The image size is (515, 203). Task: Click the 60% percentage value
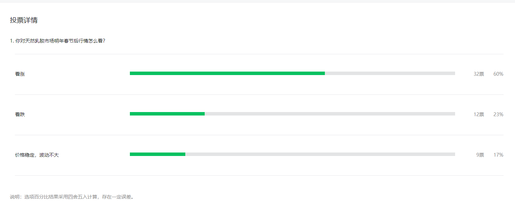(x=498, y=74)
